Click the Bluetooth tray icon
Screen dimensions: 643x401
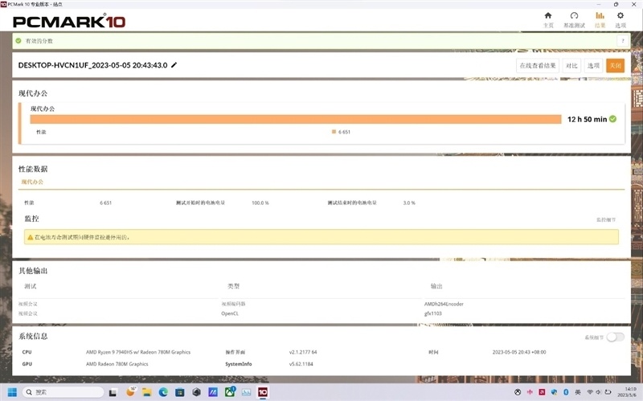coord(566,392)
